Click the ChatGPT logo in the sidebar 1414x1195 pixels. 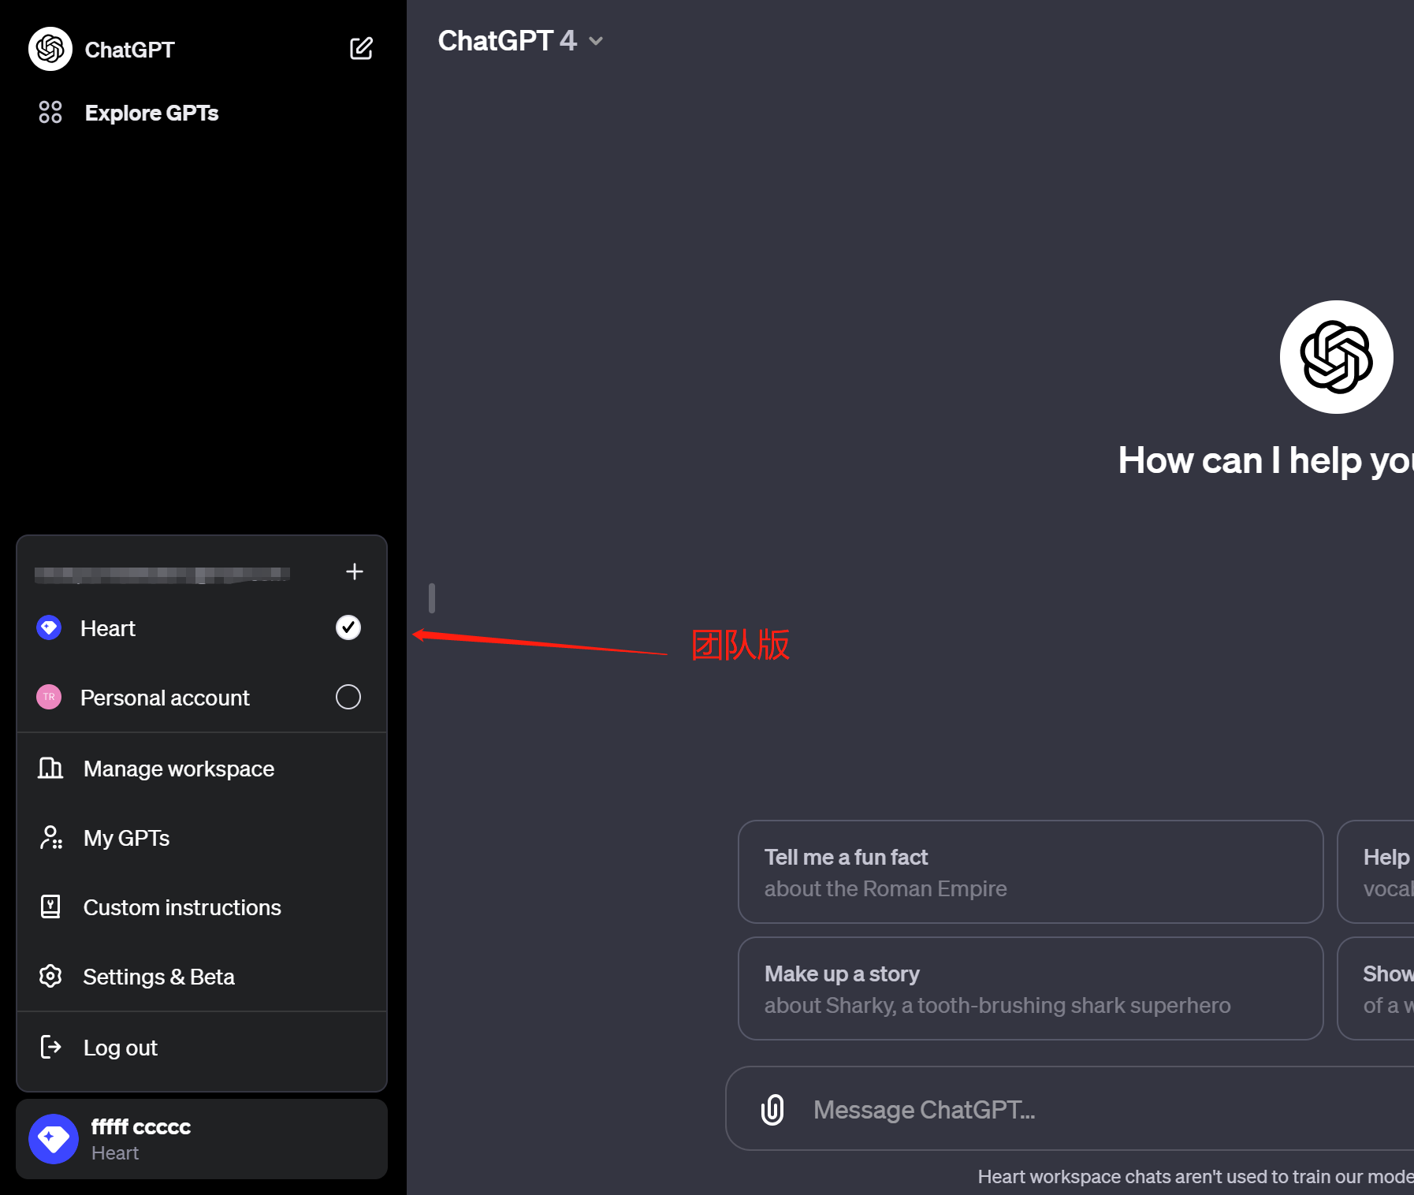pos(50,49)
